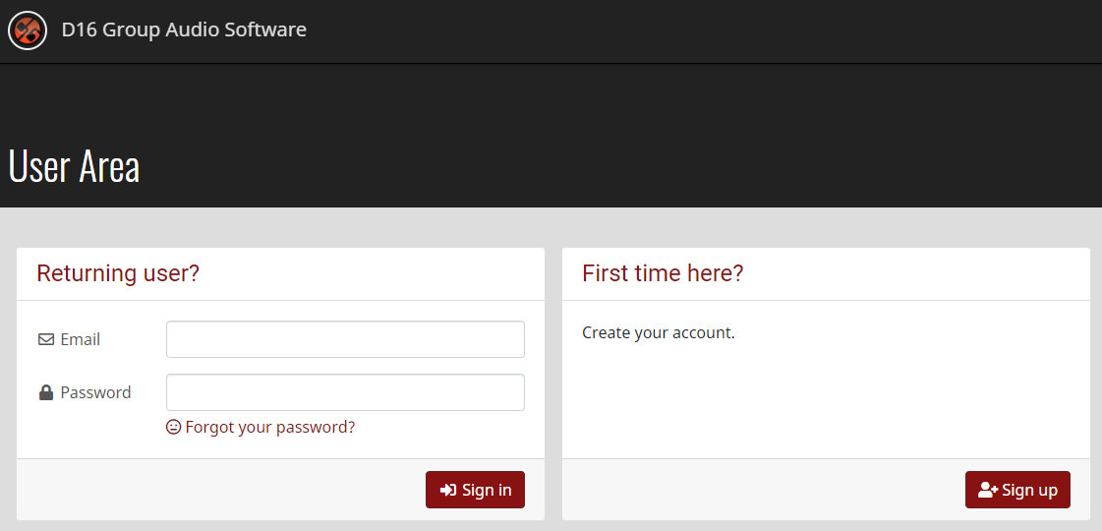Submit the form with the Sign in button
Viewport: 1102px width, 531px height.
475,490
